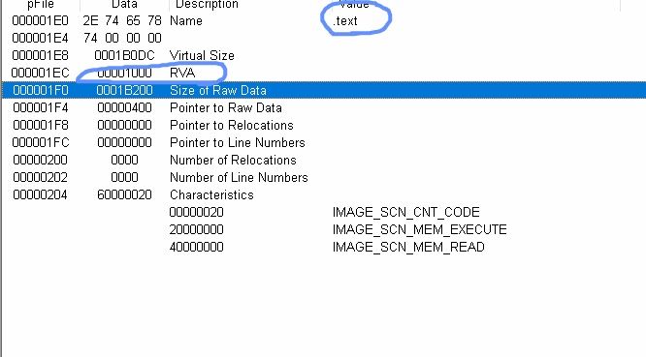Click the Data column header
The width and height of the screenshot is (646, 357).
point(124,5)
